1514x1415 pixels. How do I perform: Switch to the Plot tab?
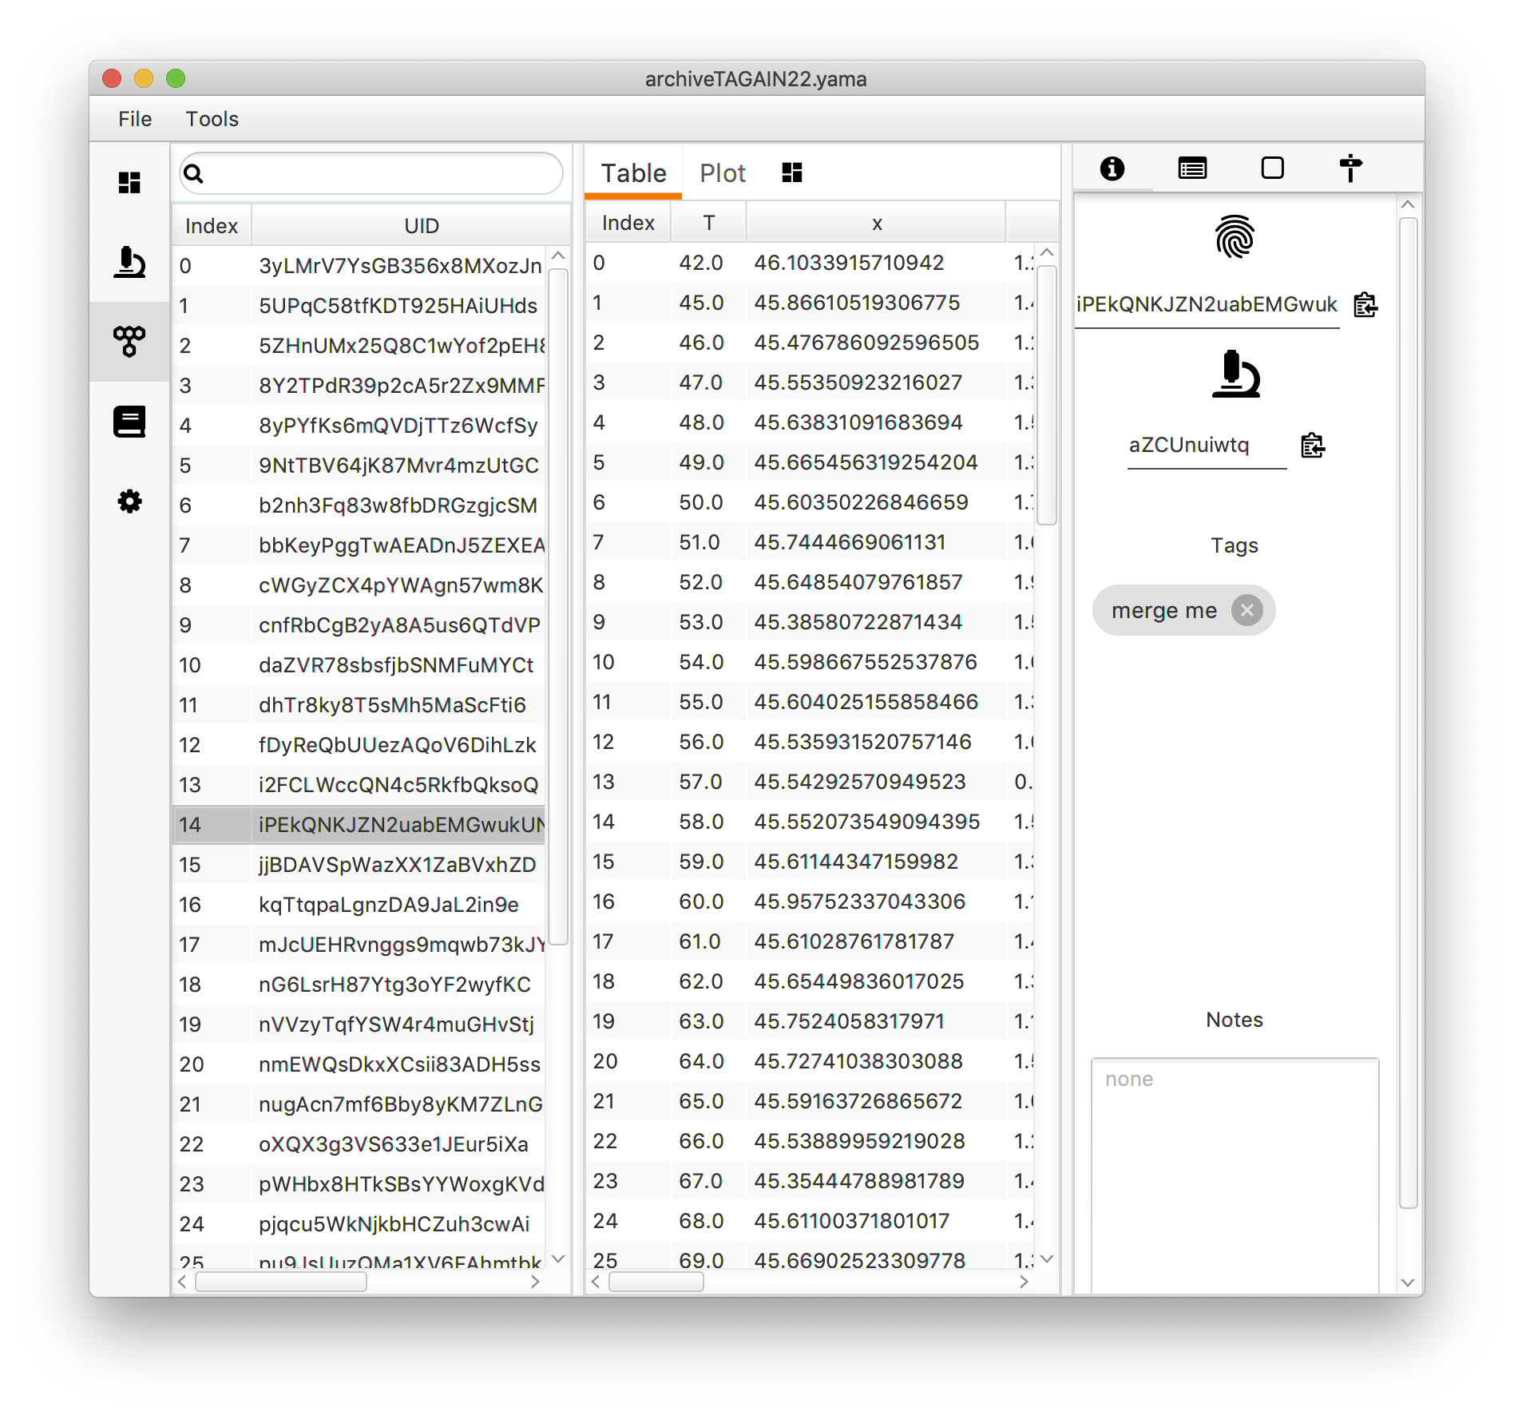[x=723, y=172]
